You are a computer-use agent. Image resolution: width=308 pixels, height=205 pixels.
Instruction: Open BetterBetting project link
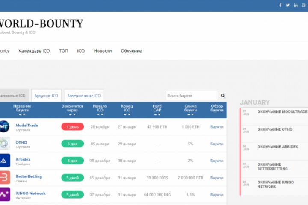pos(29,176)
